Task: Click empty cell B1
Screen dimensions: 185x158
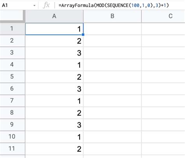Action: coord(112,29)
